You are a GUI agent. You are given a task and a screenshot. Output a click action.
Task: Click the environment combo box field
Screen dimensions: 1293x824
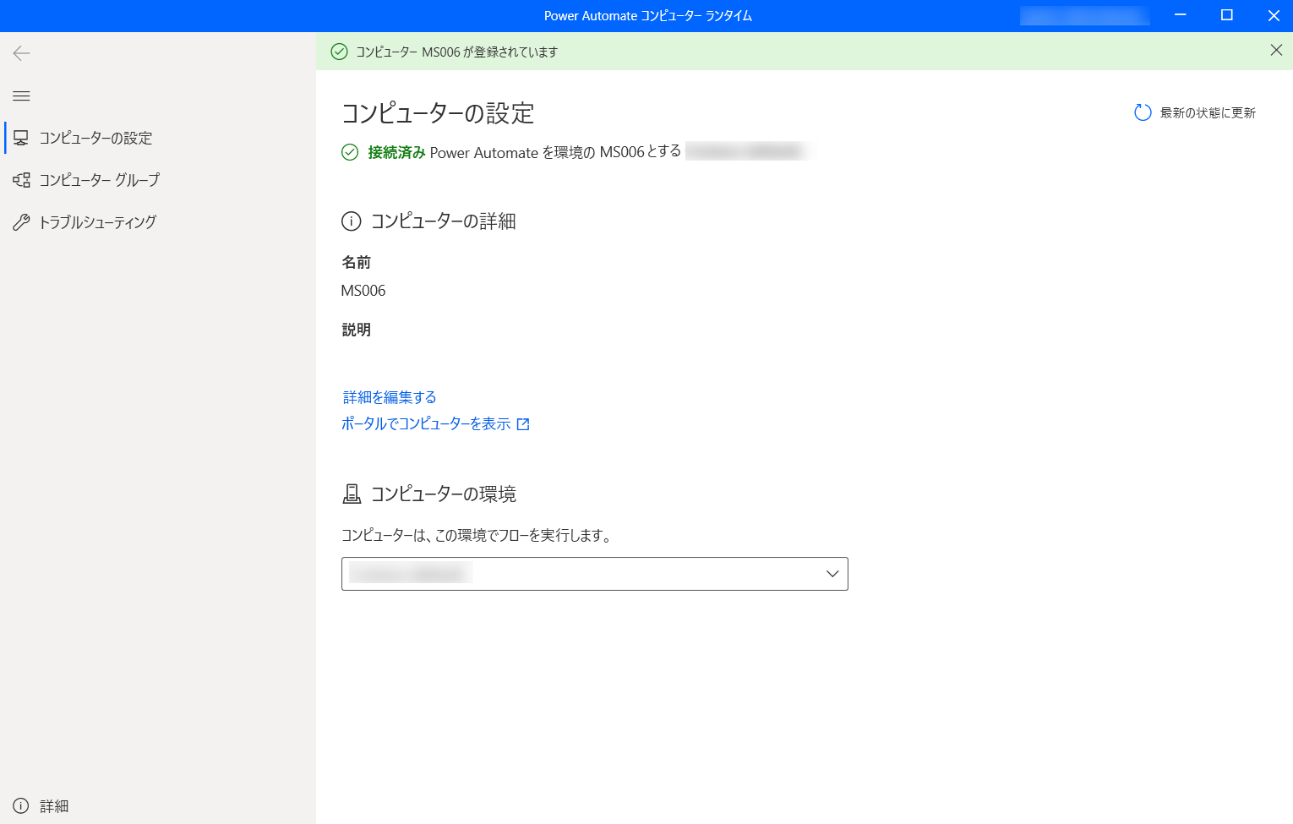[595, 574]
